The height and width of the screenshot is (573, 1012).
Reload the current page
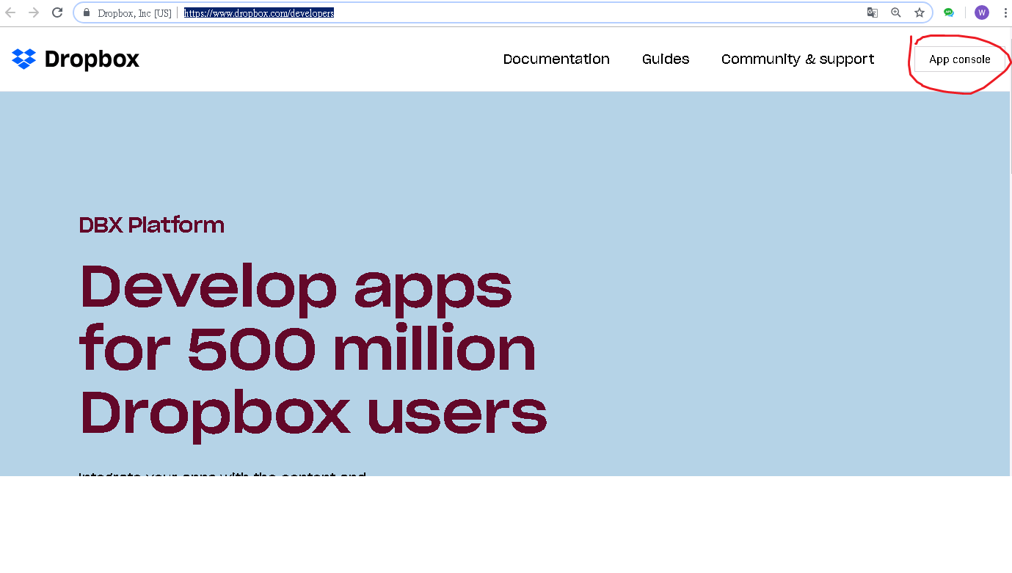click(57, 12)
